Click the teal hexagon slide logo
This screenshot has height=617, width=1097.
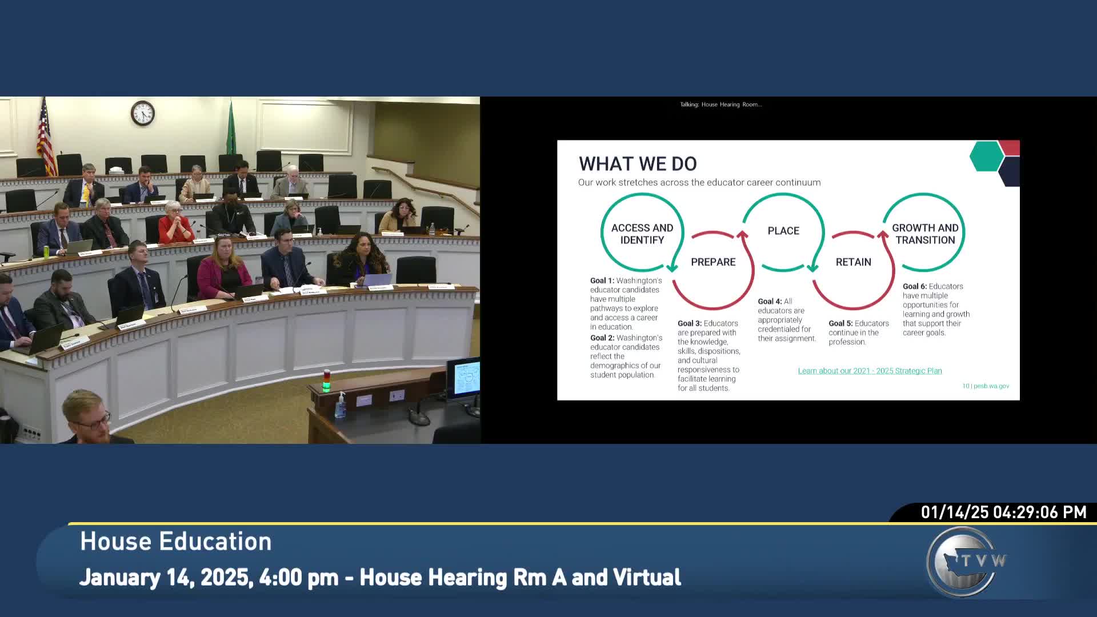(986, 155)
